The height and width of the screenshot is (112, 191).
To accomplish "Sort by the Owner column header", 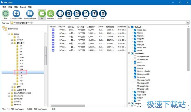I will (x=100, y=27).
